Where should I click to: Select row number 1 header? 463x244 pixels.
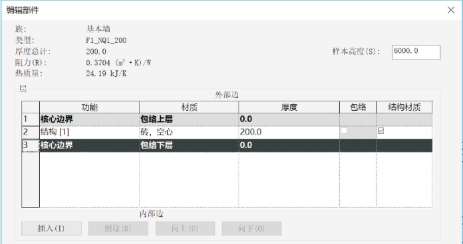(x=31, y=119)
